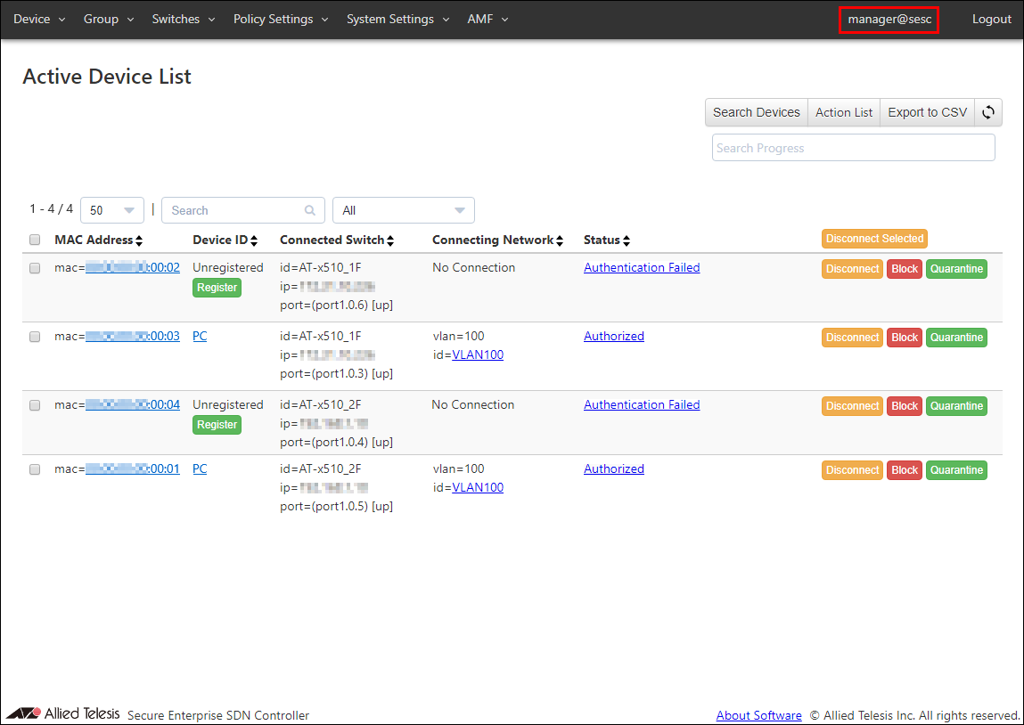Sort by the Status column arrows
This screenshot has width=1024, height=725.
(x=627, y=240)
